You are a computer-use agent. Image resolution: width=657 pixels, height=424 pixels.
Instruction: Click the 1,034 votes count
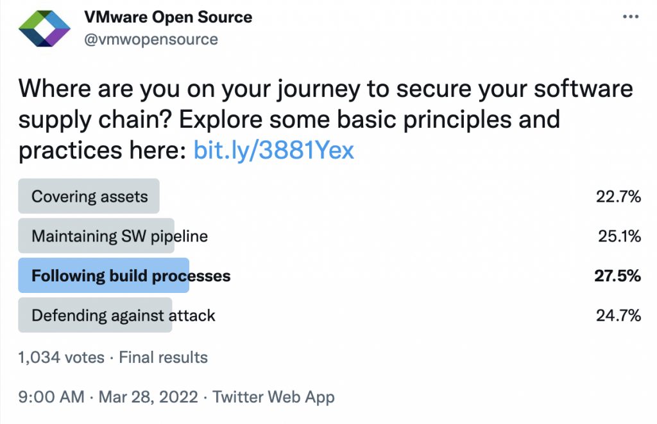(61, 357)
